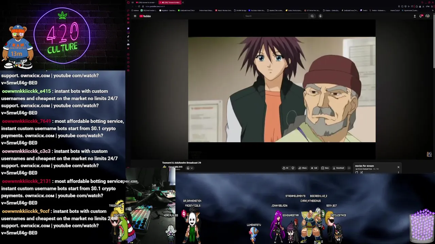Click the DATDUDETMOE avatar label
Screen dimensions: 435x244
click(338, 215)
